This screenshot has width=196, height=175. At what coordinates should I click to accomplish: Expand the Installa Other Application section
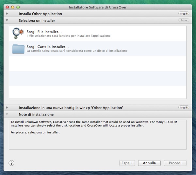point(7,14)
